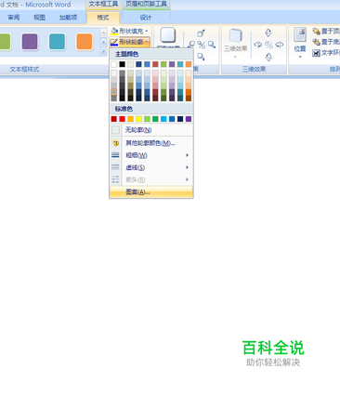
Task: Pick dark blue theme color swatch
Action: coord(138,64)
